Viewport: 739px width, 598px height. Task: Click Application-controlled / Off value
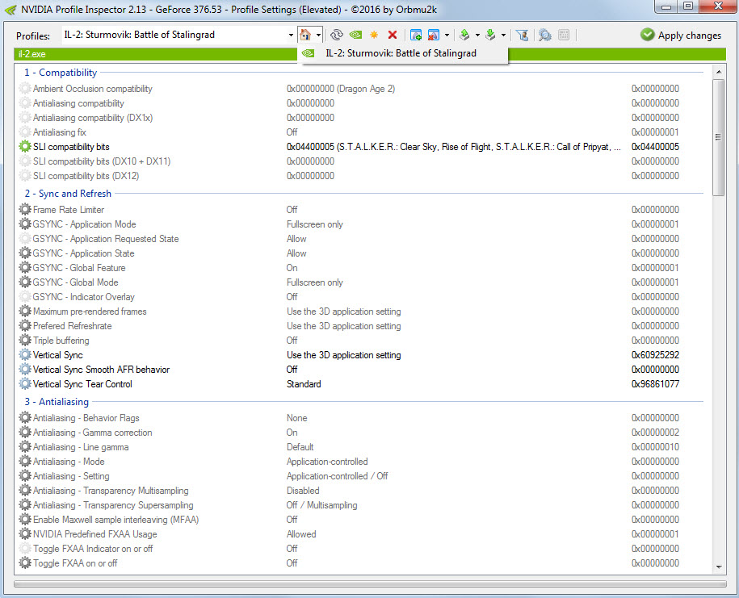click(x=337, y=476)
